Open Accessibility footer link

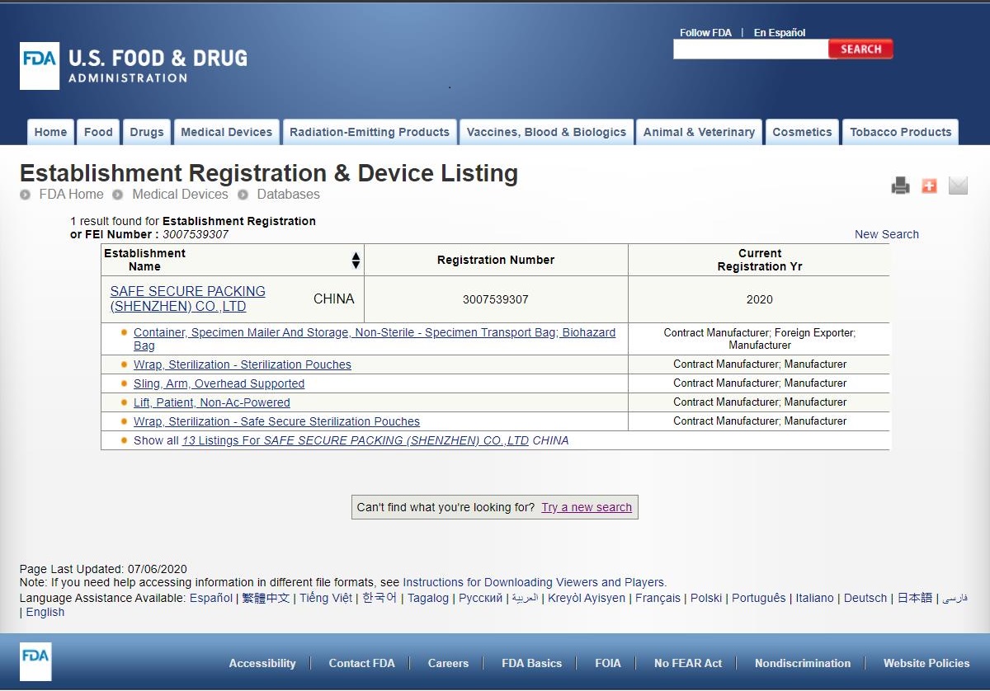pyautogui.click(x=262, y=663)
